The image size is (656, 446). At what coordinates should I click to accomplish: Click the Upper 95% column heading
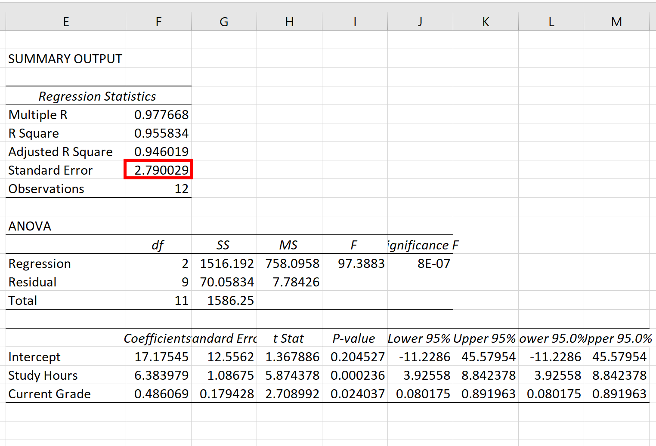(486, 338)
